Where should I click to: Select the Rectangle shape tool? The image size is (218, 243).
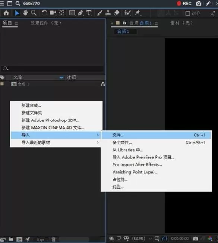(72, 13)
